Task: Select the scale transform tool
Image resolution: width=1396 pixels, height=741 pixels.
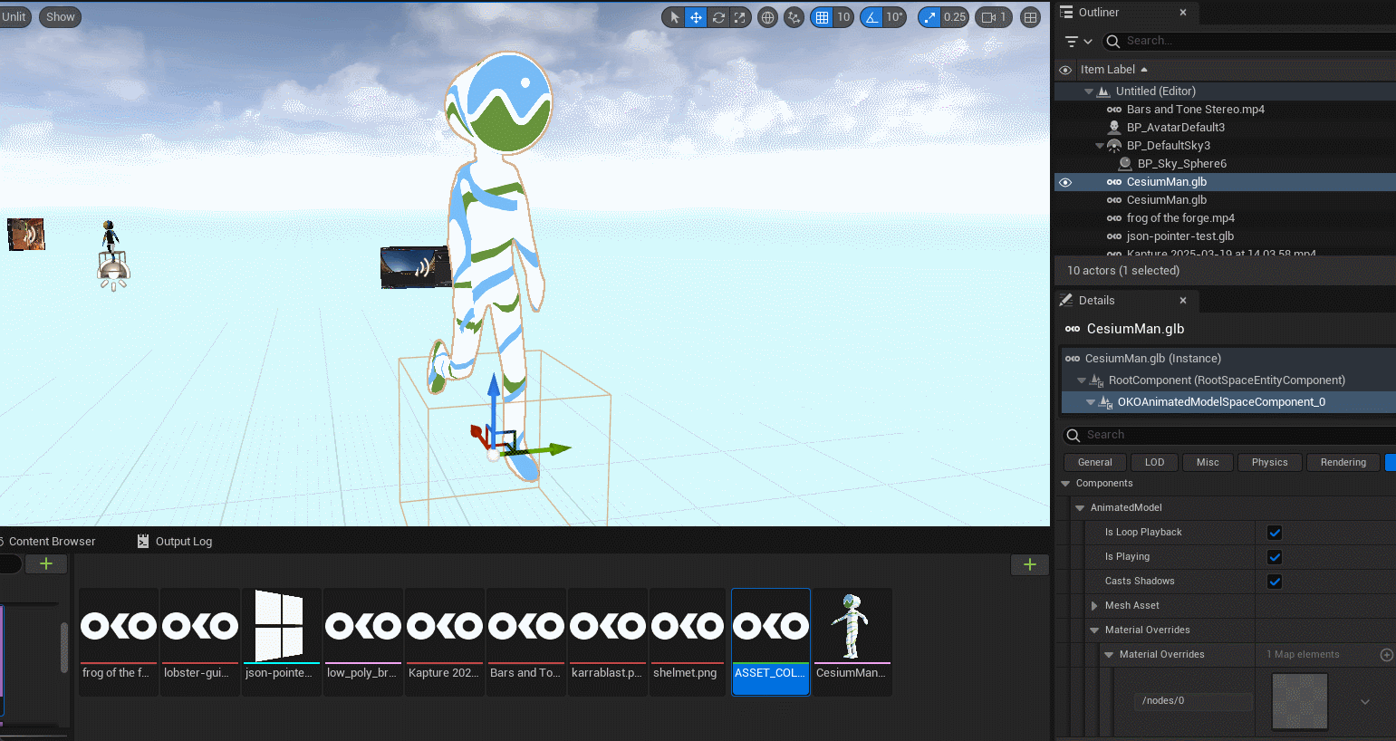Action: (740, 17)
